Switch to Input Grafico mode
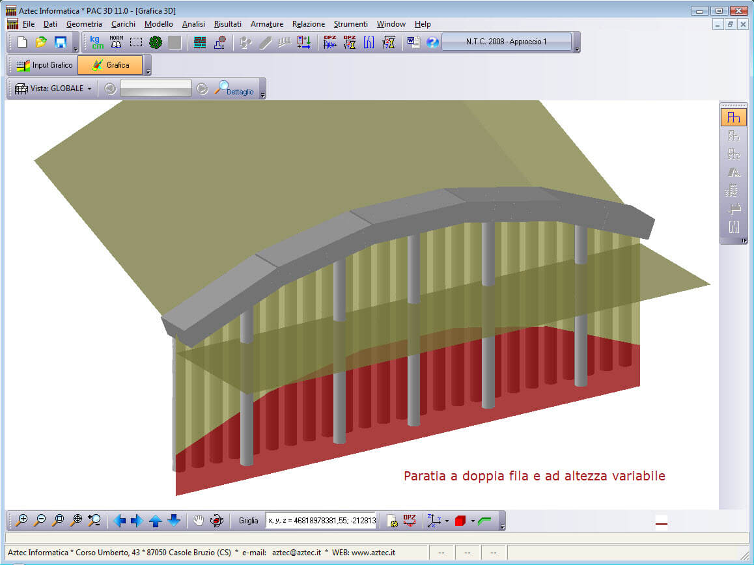This screenshot has height=565, width=754. click(44, 65)
